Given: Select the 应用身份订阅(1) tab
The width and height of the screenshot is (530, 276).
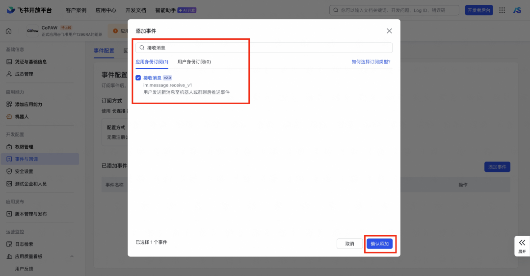Looking at the screenshot, I should pyautogui.click(x=152, y=62).
